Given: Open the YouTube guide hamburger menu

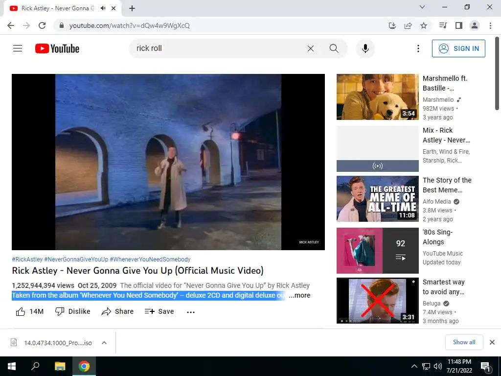Looking at the screenshot, I should coord(18,48).
